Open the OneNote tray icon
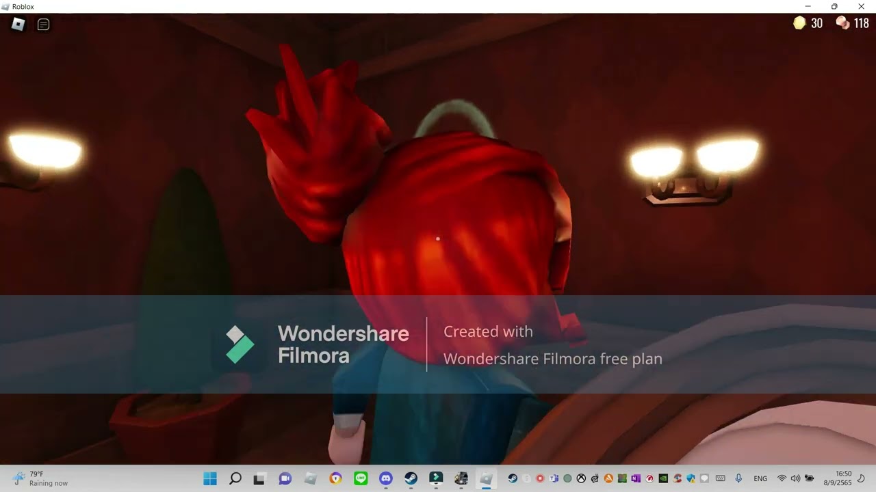Screen dimensions: 876x492 pos(636,478)
